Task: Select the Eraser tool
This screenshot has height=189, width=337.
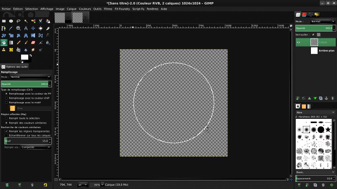Action: click(x=33, y=43)
